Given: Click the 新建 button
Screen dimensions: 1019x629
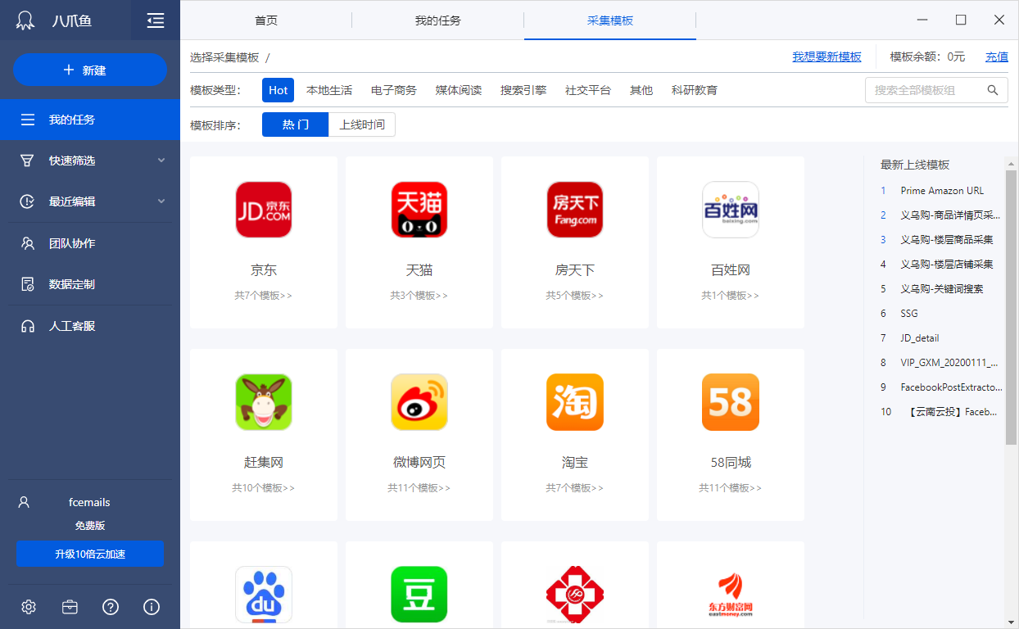Looking at the screenshot, I should click(90, 70).
